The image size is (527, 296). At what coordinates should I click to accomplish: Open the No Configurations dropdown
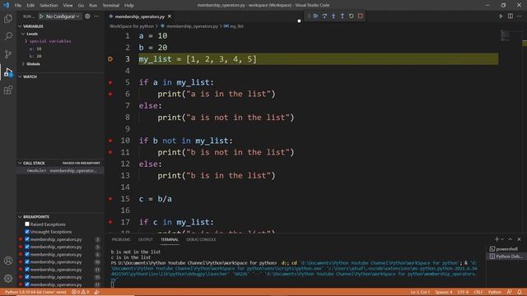click(x=63, y=16)
